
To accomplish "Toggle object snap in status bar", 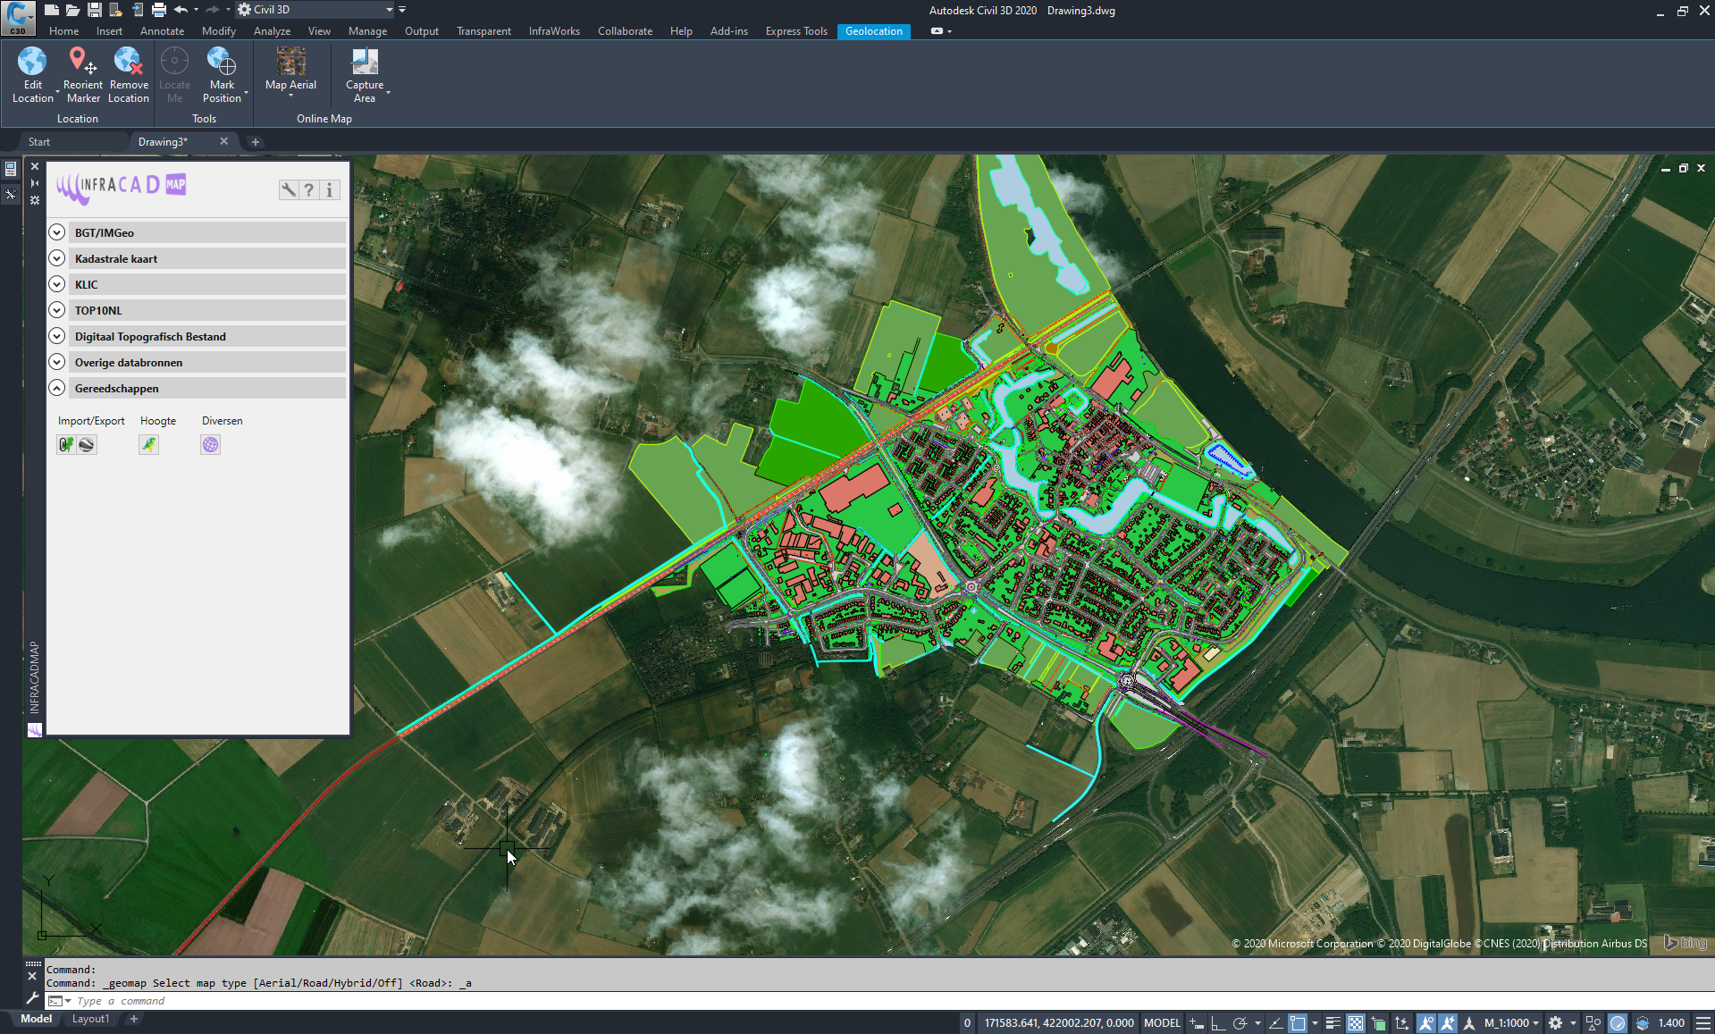I will pyautogui.click(x=1298, y=1023).
